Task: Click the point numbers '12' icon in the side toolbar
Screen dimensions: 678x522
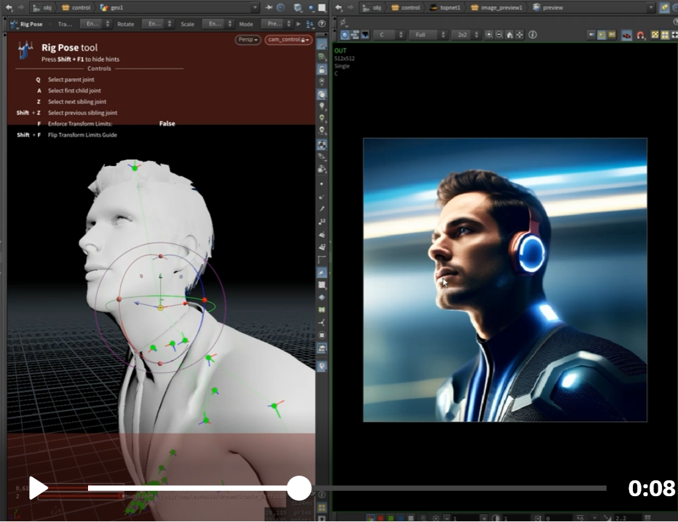Action: [322, 222]
